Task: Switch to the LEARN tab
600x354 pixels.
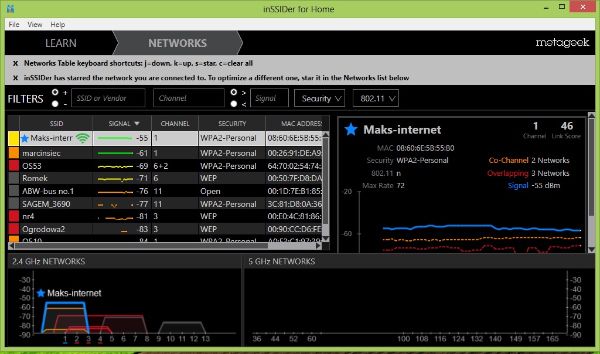Action: (61, 43)
